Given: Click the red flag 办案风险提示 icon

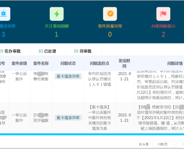Looking at the screenshot, I should pyautogui.click(x=163, y=14).
